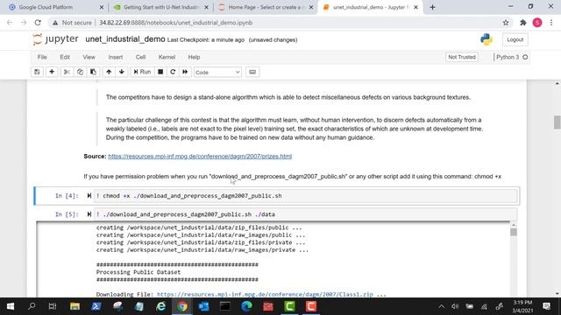The image size is (561, 315).
Task: Interrupt the kernel with the stop icon
Action: click(160, 72)
